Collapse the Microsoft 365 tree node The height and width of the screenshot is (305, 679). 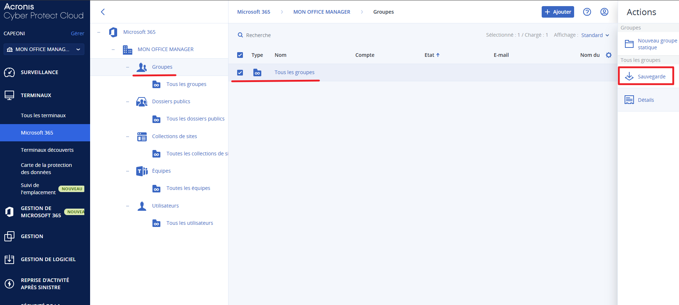(99, 32)
